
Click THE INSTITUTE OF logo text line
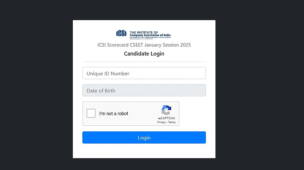coord(144,33)
